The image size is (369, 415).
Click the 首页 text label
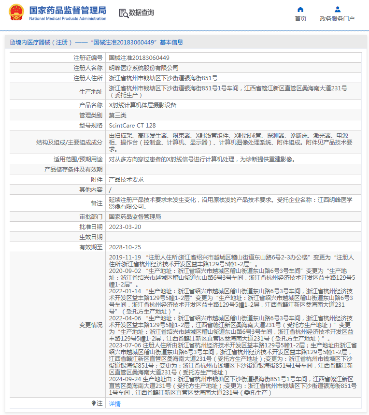[300, 18]
